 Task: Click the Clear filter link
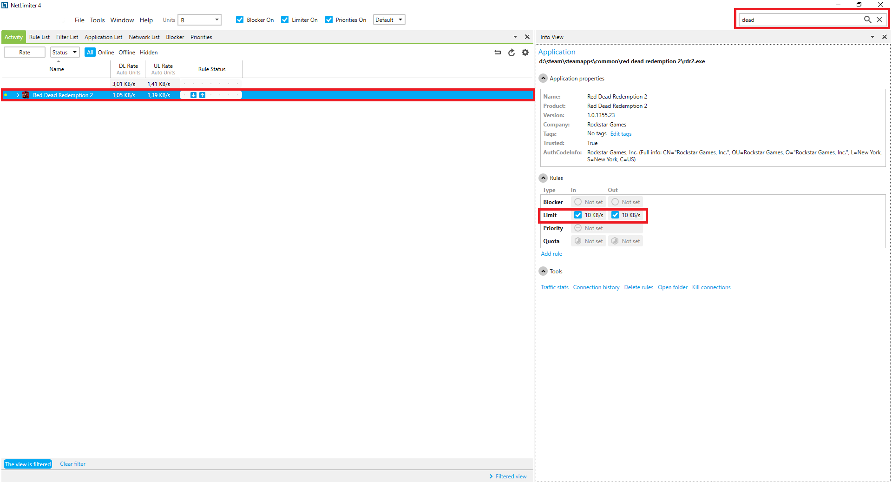tap(72, 464)
